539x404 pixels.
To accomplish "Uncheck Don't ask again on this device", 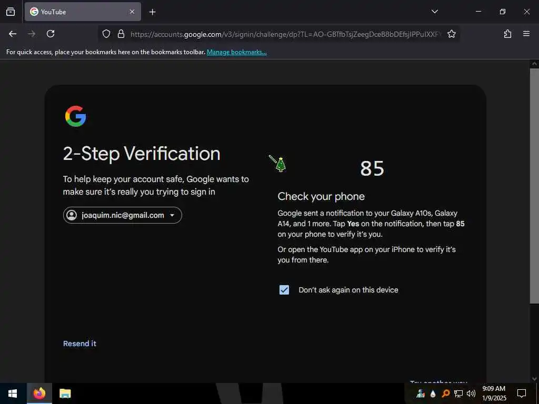I will tap(284, 290).
